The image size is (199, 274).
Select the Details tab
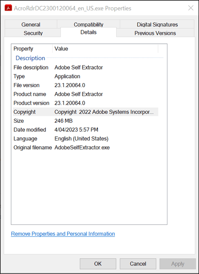(88, 32)
